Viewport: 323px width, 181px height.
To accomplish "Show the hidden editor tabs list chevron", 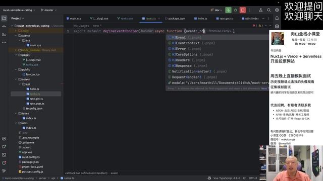I will 263,19.
